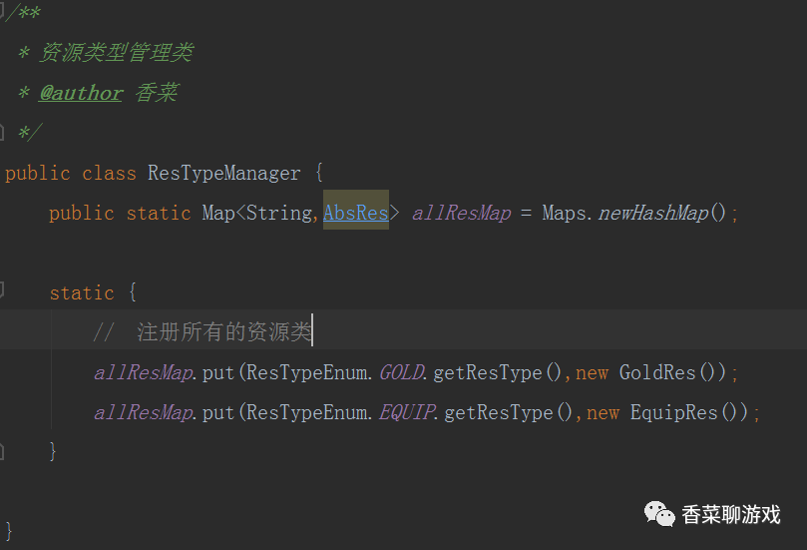Image resolution: width=807 pixels, height=550 pixels.
Task: Click the GOLD enum constant
Action: coord(403,372)
